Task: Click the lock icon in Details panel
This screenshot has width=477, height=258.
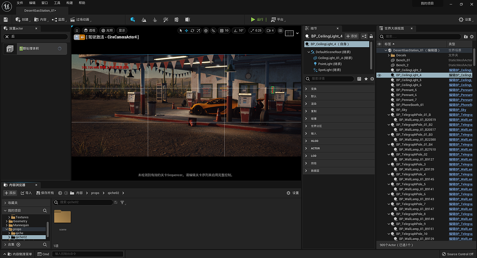Action: click(x=371, y=36)
